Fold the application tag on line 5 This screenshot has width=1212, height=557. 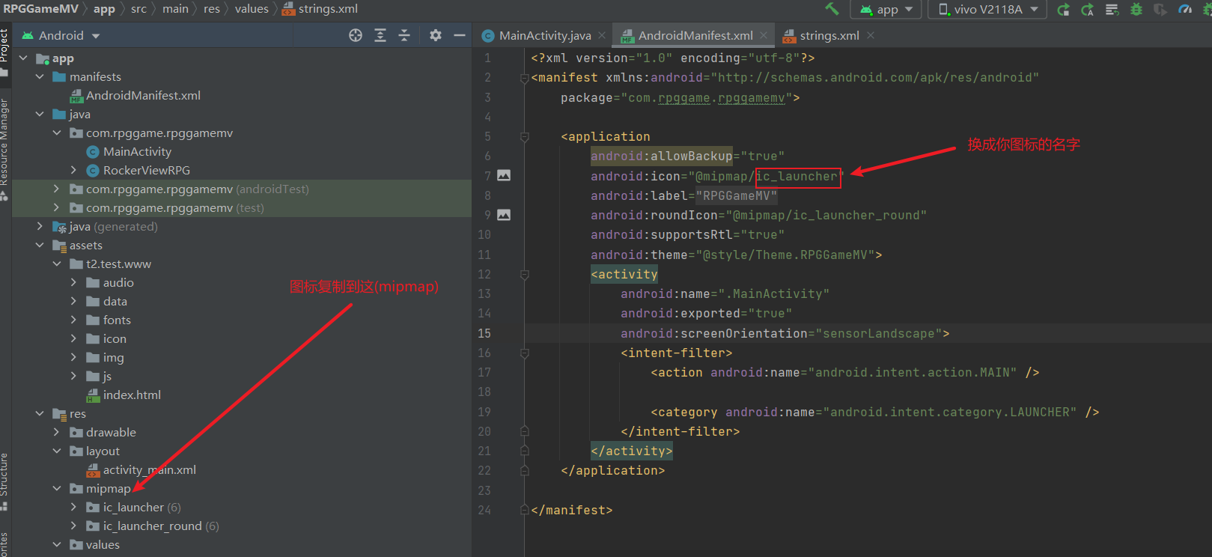[525, 137]
